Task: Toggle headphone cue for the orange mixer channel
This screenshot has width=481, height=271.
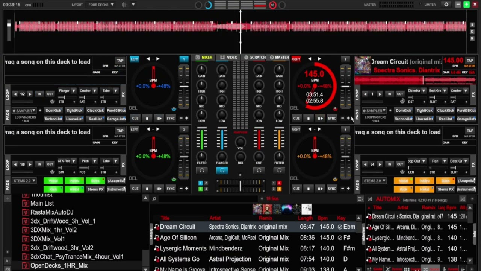Action: (279, 171)
